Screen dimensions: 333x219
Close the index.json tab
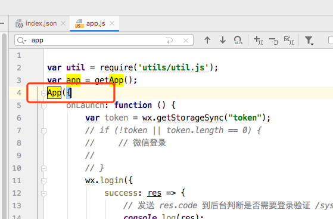coord(63,23)
